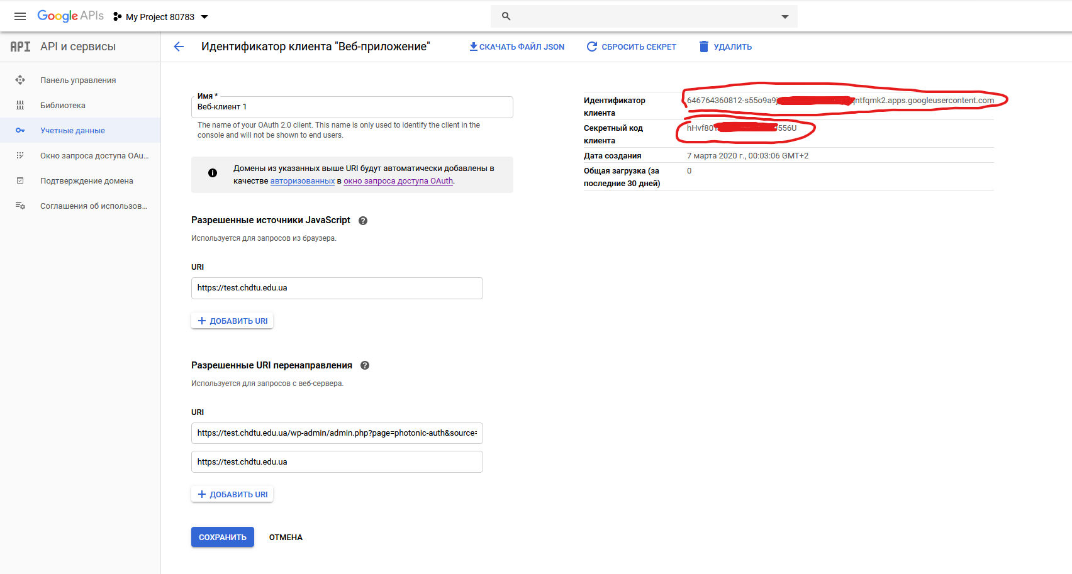
Task: Open help for Разрешенные URI перенаправления
Action: [365, 366]
